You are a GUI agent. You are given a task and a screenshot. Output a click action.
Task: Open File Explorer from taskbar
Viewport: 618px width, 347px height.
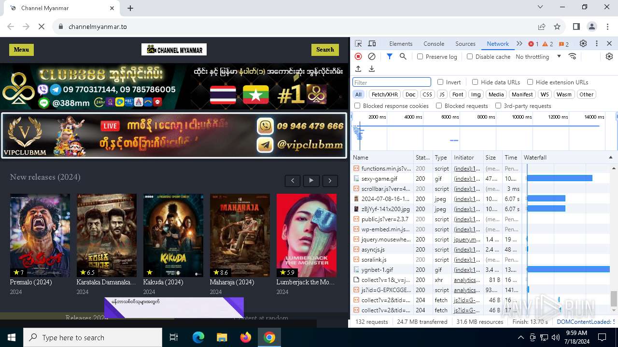pyautogui.click(x=222, y=337)
